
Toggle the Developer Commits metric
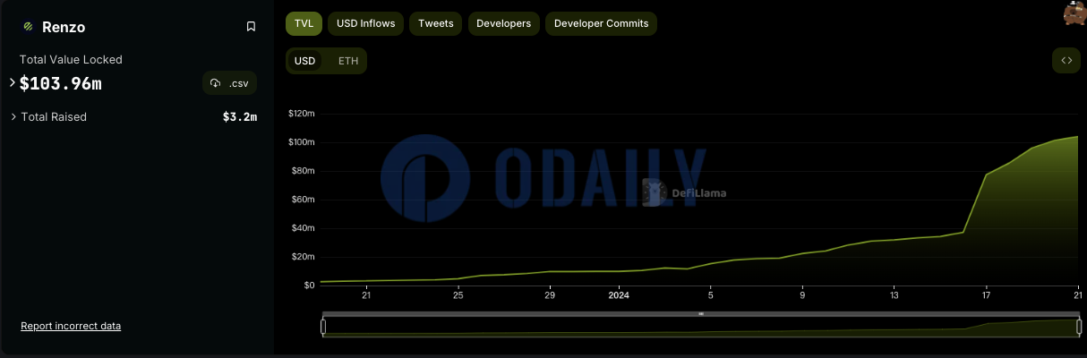pyautogui.click(x=601, y=23)
